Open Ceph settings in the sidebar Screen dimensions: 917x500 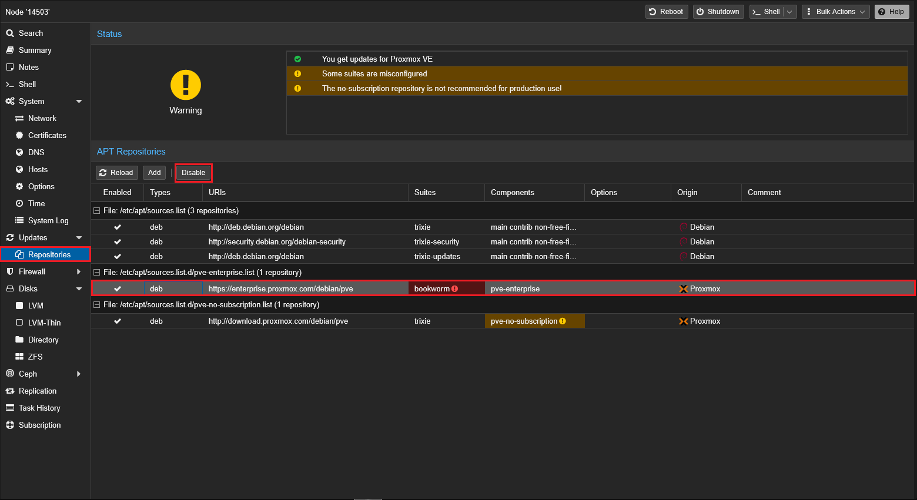tap(28, 374)
